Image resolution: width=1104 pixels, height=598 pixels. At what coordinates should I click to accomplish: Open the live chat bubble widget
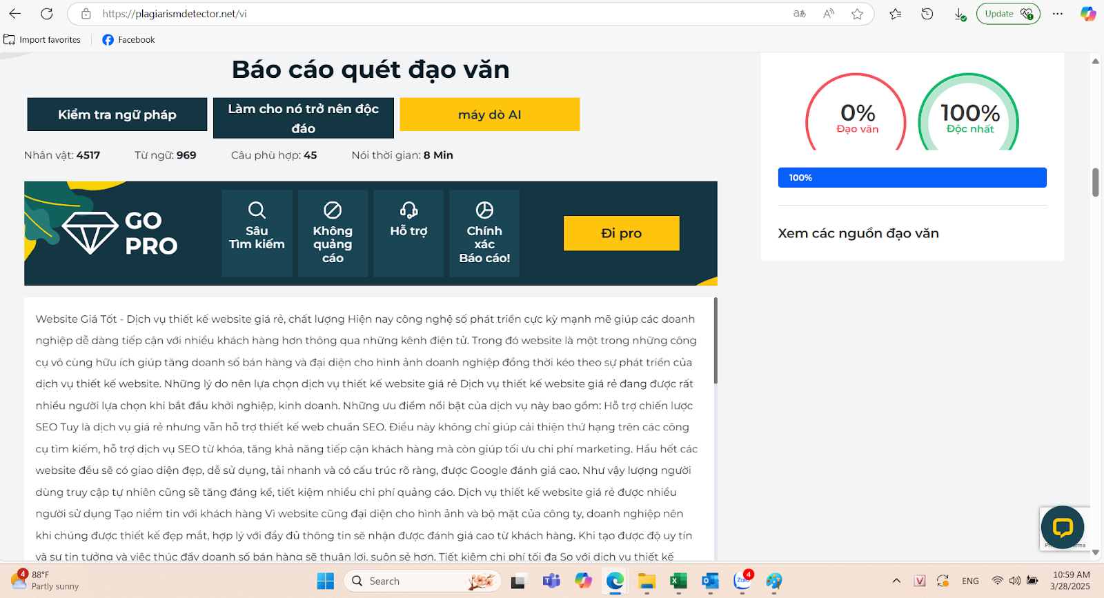point(1062,528)
